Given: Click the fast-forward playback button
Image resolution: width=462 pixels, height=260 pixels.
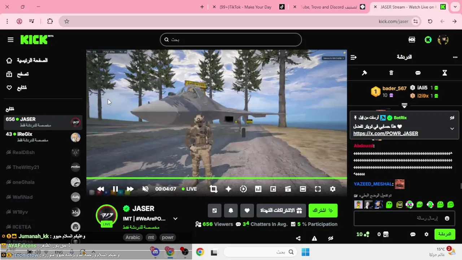Looking at the screenshot, I should 130,189.
